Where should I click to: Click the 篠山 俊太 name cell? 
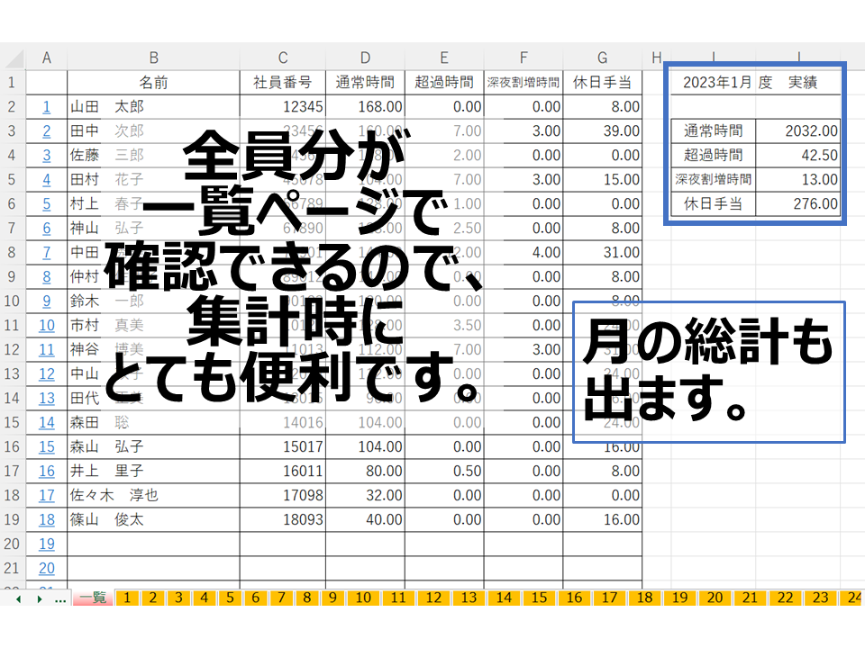[153, 519]
